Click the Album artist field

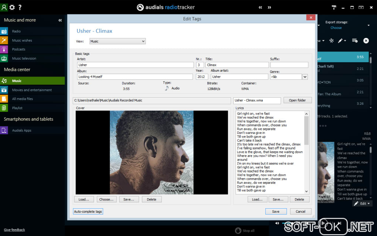(239, 77)
